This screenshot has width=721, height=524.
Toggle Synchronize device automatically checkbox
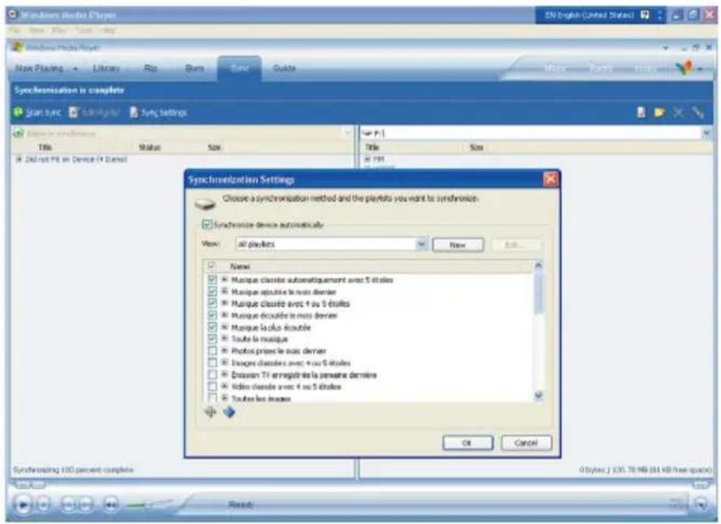[207, 224]
